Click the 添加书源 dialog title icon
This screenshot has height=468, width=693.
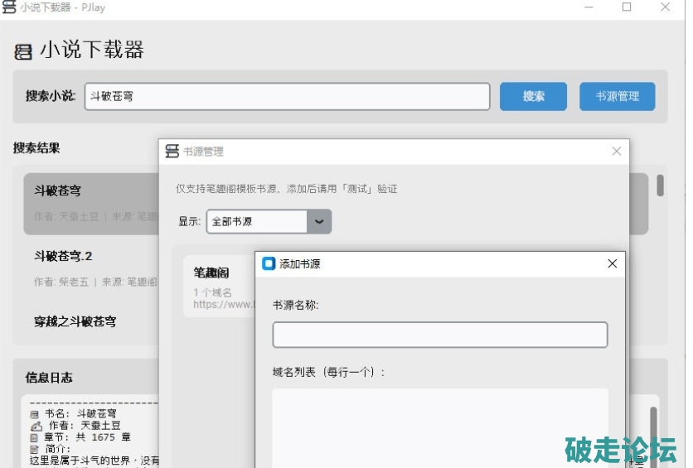point(269,263)
